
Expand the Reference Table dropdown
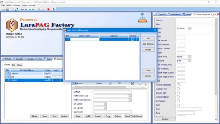pyautogui.click(x=130, y=96)
